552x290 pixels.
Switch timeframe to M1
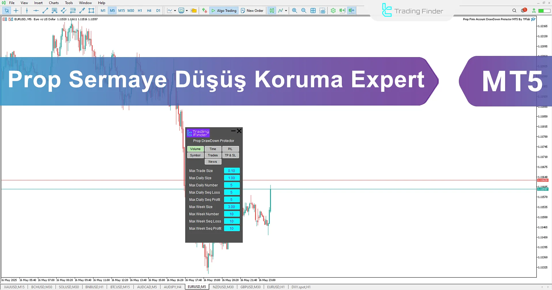(103, 11)
